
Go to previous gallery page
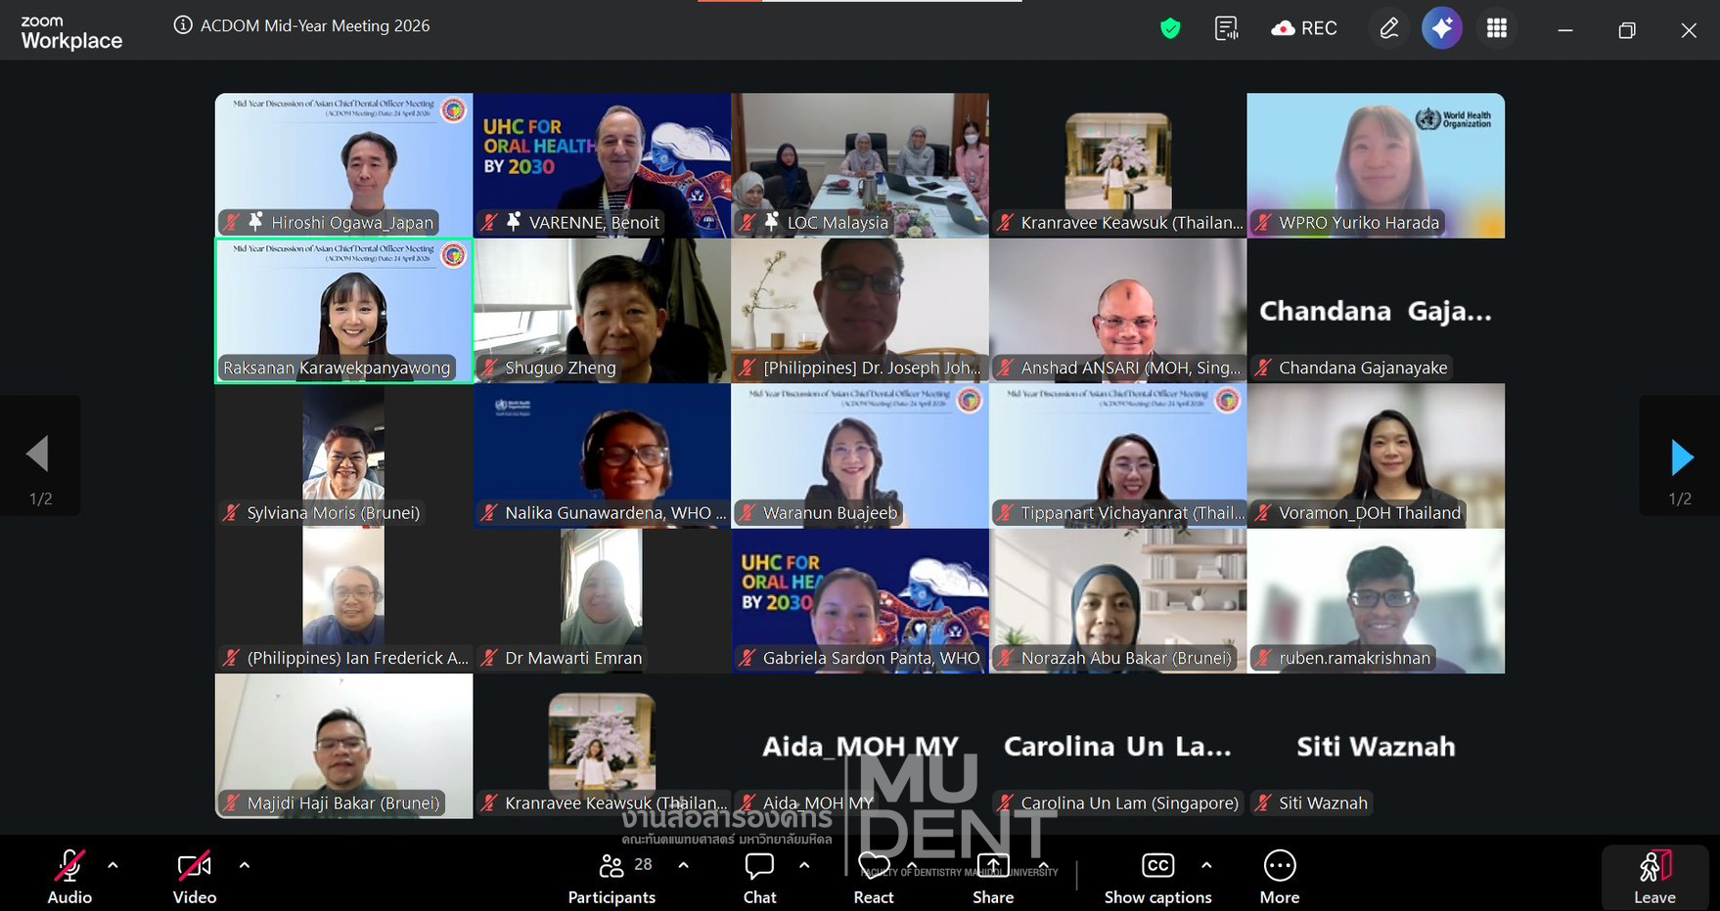[39, 455]
